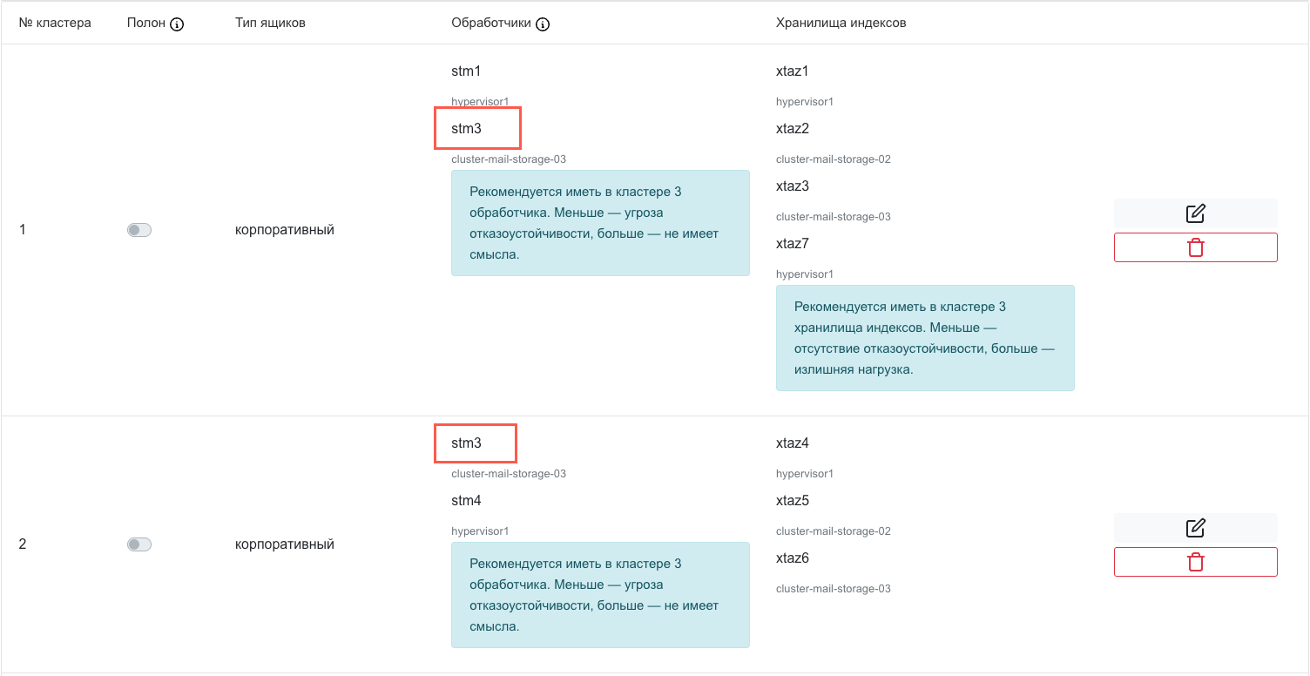Delete cluster 1 using the trash icon
This screenshot has height=676, width=1310.
click(1195, 247)
